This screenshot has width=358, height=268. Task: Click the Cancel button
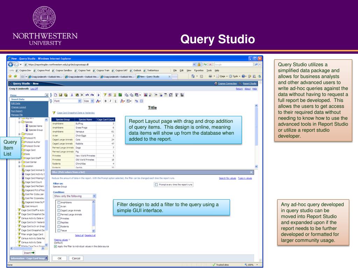[x=76, y=258]
